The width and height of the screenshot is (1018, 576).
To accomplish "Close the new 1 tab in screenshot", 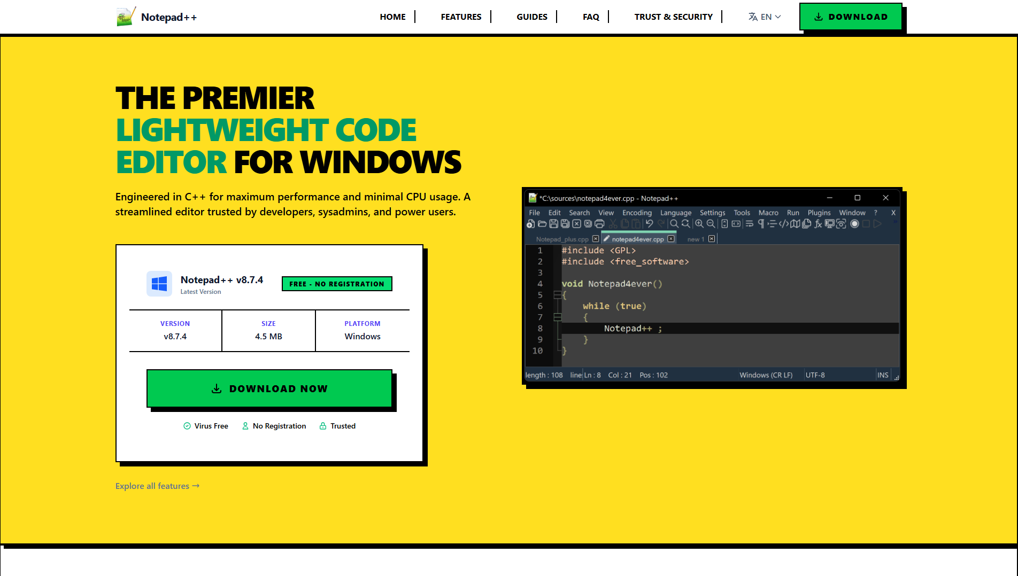I will (x=712, y=239).
